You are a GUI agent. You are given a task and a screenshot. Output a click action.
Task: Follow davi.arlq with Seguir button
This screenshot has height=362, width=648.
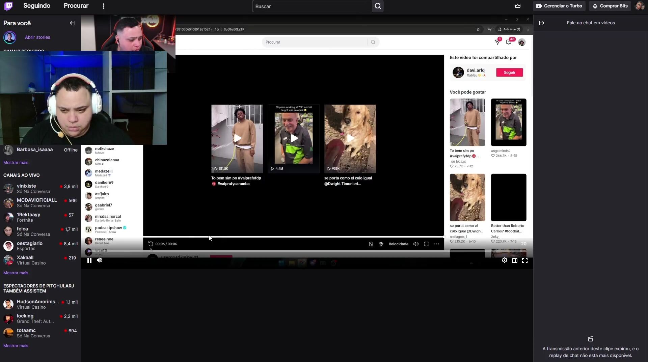(x=509, y=73)
